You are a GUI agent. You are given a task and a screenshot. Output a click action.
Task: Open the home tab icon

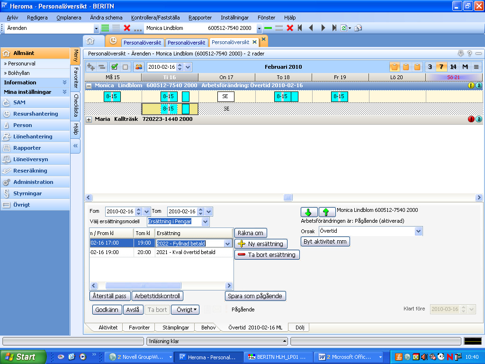tap(90, 41)
